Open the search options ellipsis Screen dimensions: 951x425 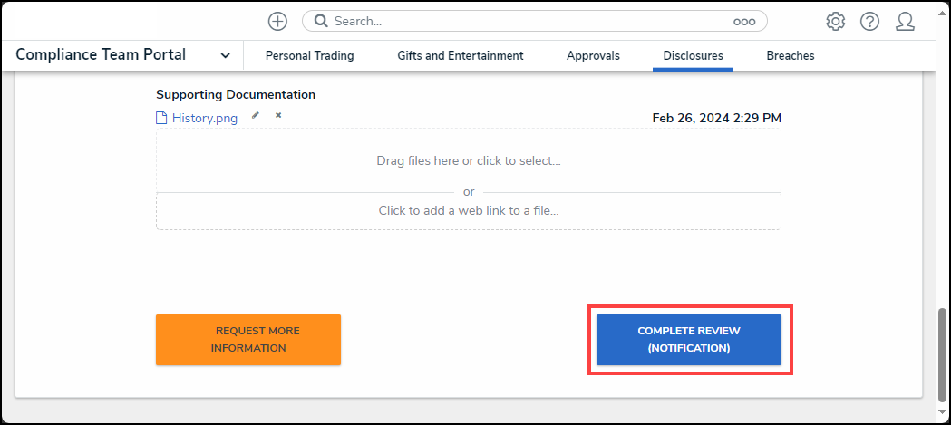[744, 22]
